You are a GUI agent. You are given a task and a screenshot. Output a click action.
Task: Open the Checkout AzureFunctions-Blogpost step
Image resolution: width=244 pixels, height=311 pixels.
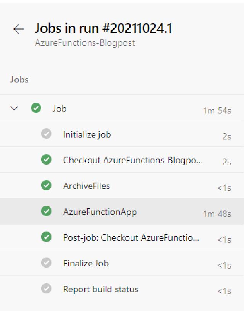point(133,160)
